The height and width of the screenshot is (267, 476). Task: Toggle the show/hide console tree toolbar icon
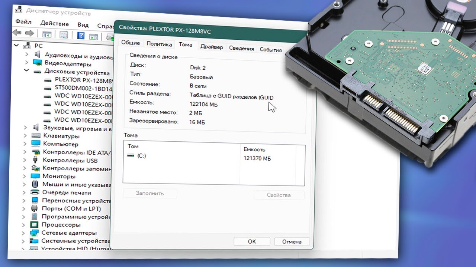click(46, 35)
